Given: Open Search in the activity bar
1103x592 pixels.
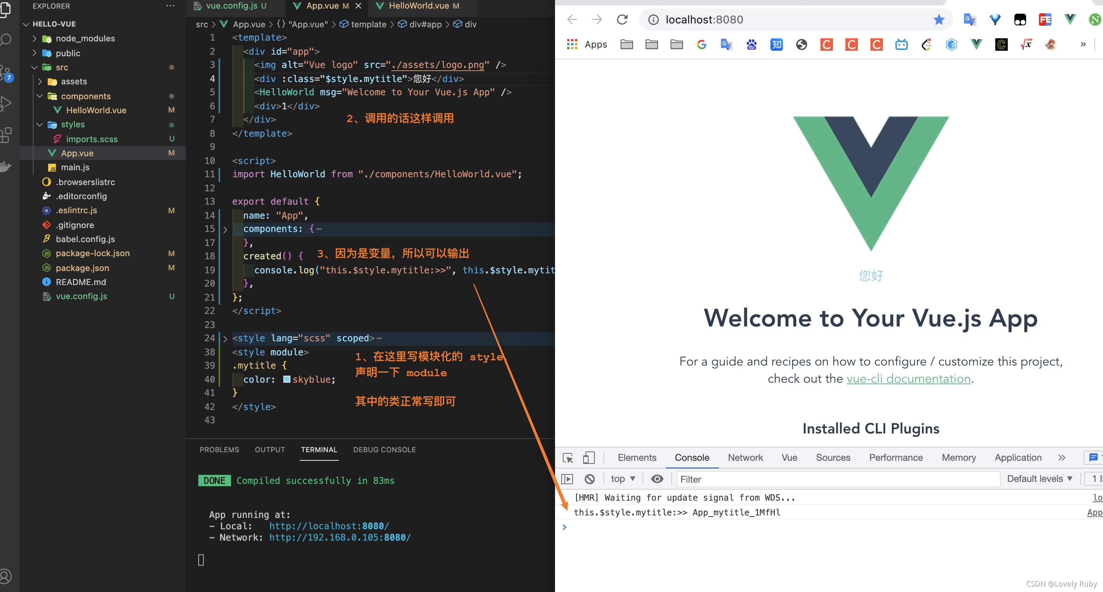Looking at the screenshot, I should tap(6, 39).
